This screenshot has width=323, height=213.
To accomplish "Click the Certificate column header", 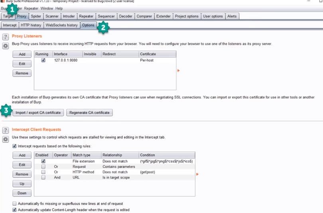I will click(x=158, y=54).
